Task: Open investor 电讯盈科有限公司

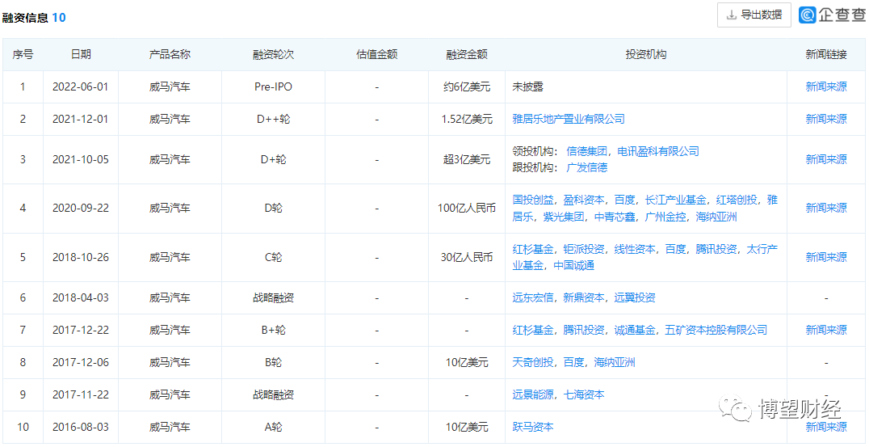Action: (658, 151)
